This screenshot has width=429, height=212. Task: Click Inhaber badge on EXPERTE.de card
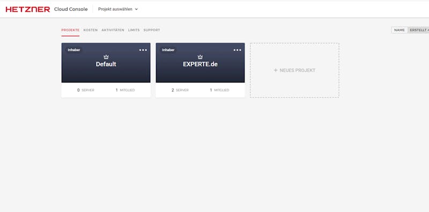coord(168,50)
